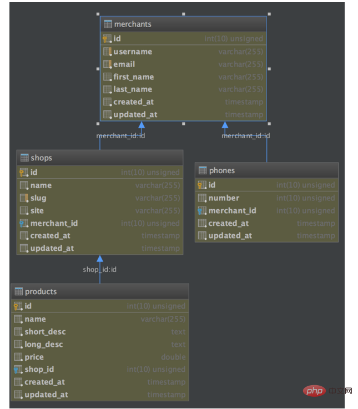Image resolution: width=358 pixels, height=409 pixels.
Task: Click primary key icon of products id
Action: coord(18,306)
